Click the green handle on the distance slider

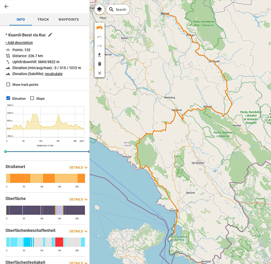(6, 151)
